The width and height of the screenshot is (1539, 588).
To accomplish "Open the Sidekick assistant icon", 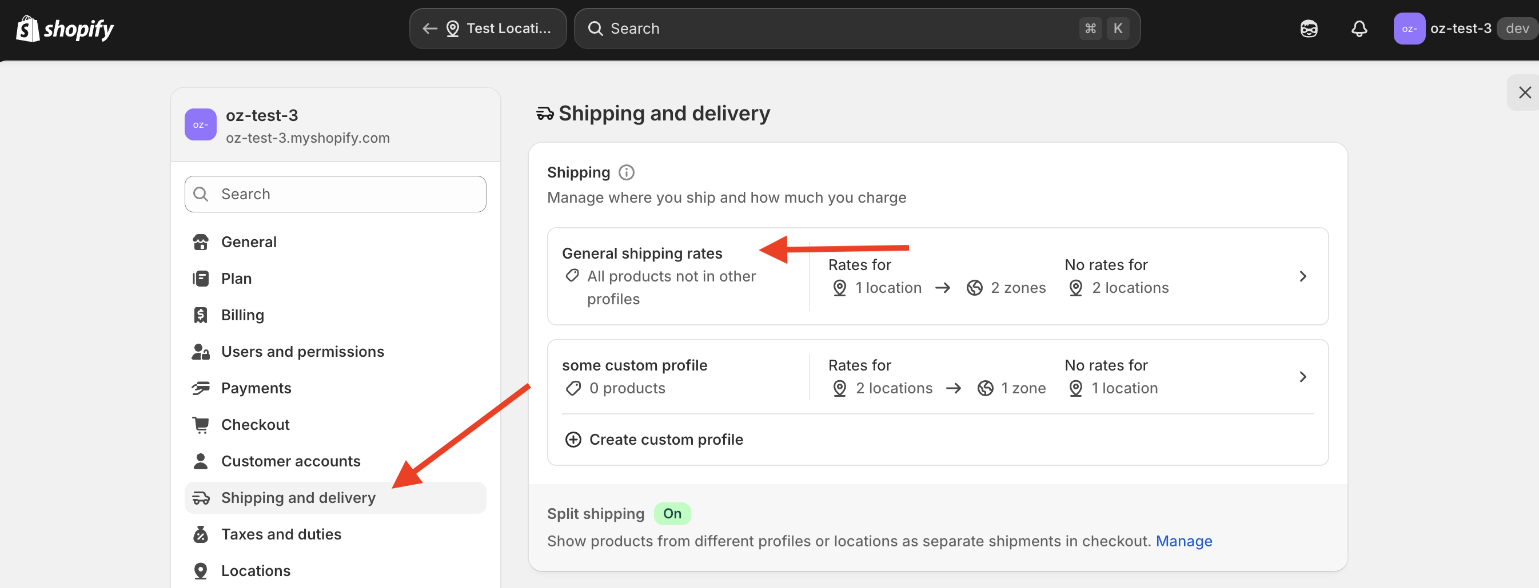I will pos(1309,29).
